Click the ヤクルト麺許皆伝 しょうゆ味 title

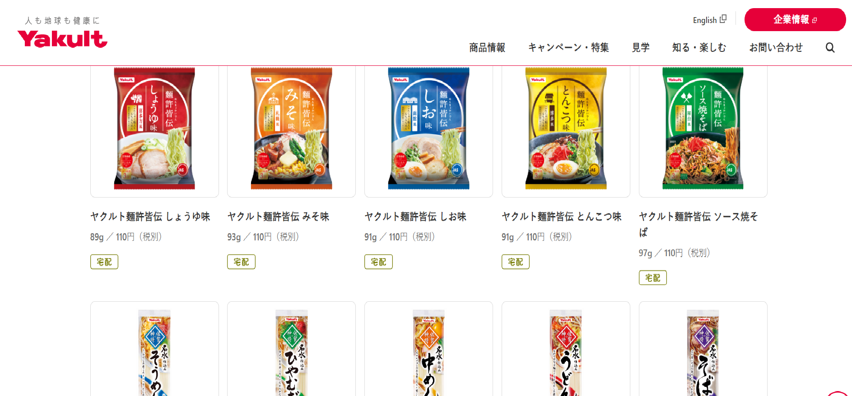click(150, 216)
